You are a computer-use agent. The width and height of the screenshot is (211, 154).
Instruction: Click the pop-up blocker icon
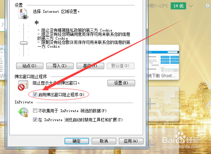click(x=23, y=86)
